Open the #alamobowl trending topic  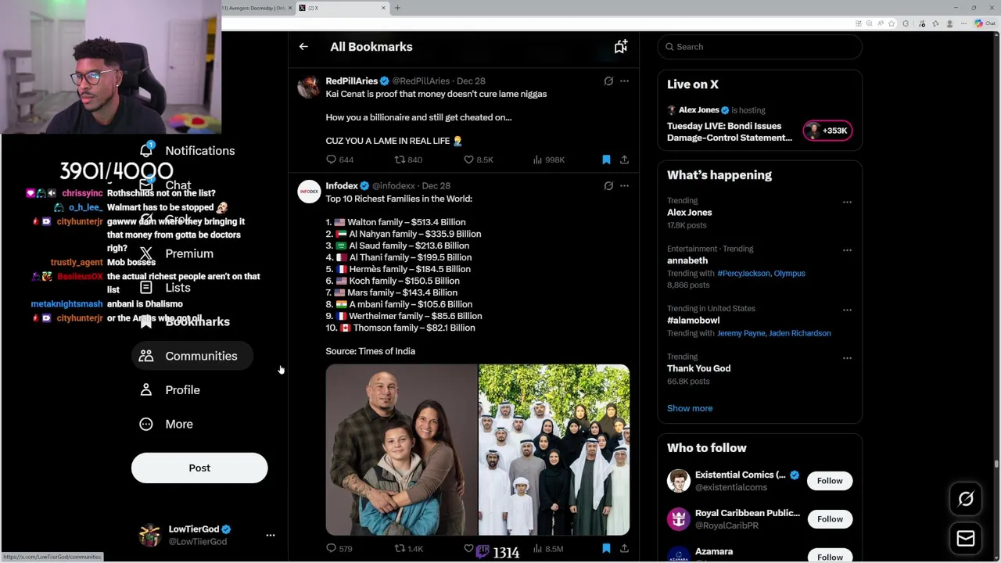pyautogui.click(x=694, y=321)
